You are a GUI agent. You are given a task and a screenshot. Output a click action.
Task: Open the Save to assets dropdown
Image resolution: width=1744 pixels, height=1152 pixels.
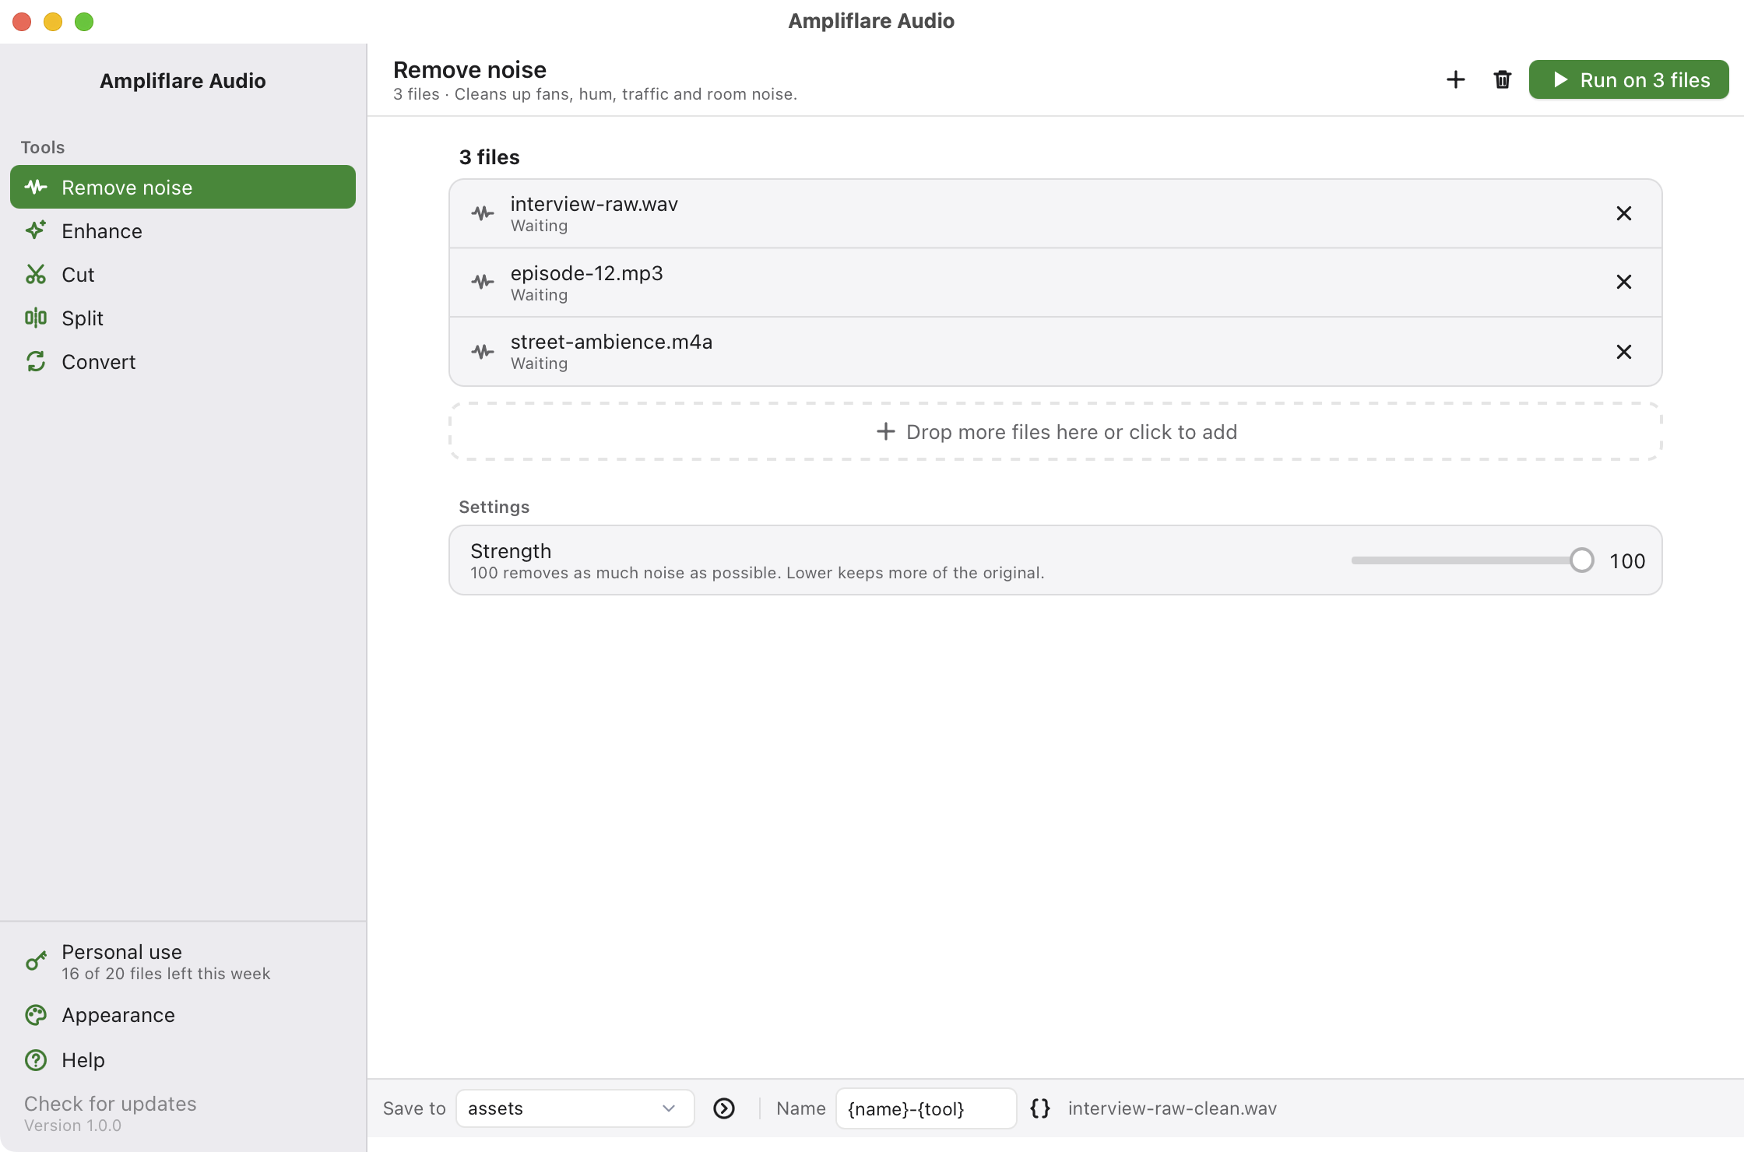(575, 1108)
